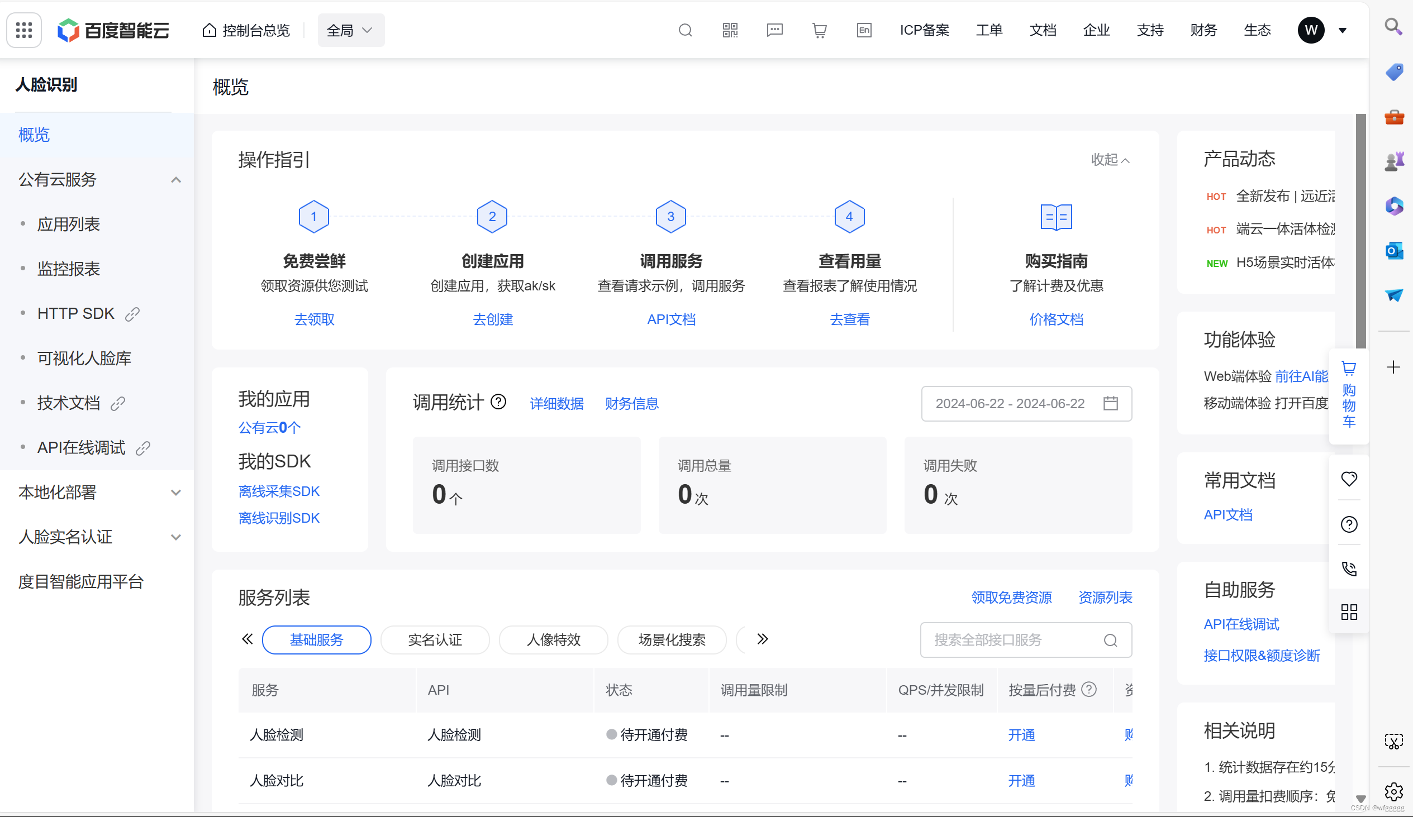
Task: Open 概览 in the sidebar
Action: [97, 135]
